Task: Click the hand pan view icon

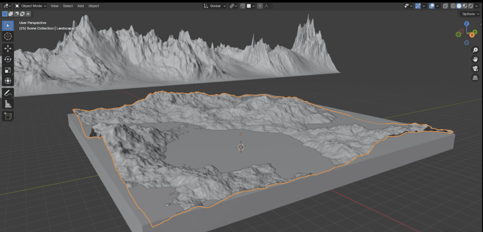Action: pos(475,59)
